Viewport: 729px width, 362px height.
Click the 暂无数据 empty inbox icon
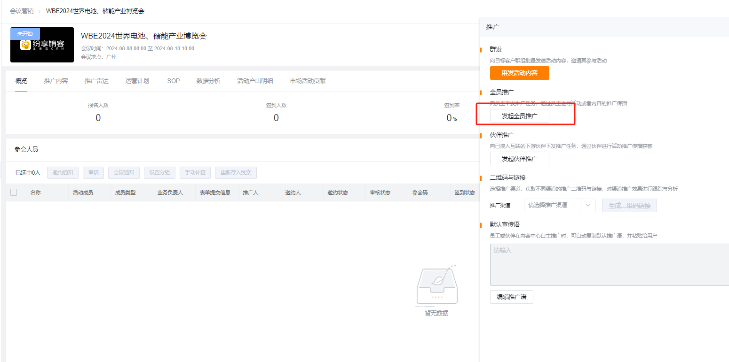(436, 286)
